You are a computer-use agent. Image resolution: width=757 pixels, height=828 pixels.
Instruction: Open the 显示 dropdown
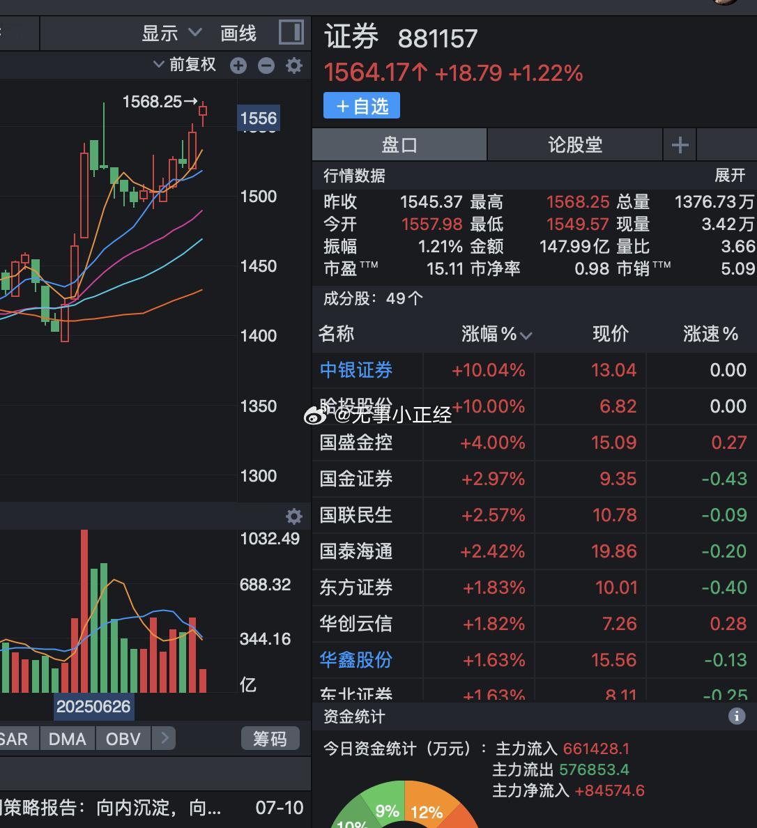pyautogui.click(x=171, y=33)
